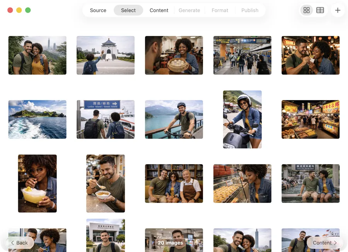Screen dimensions: 348x252
Task: Open the metro station platform photo
Action: click(242, 55)
